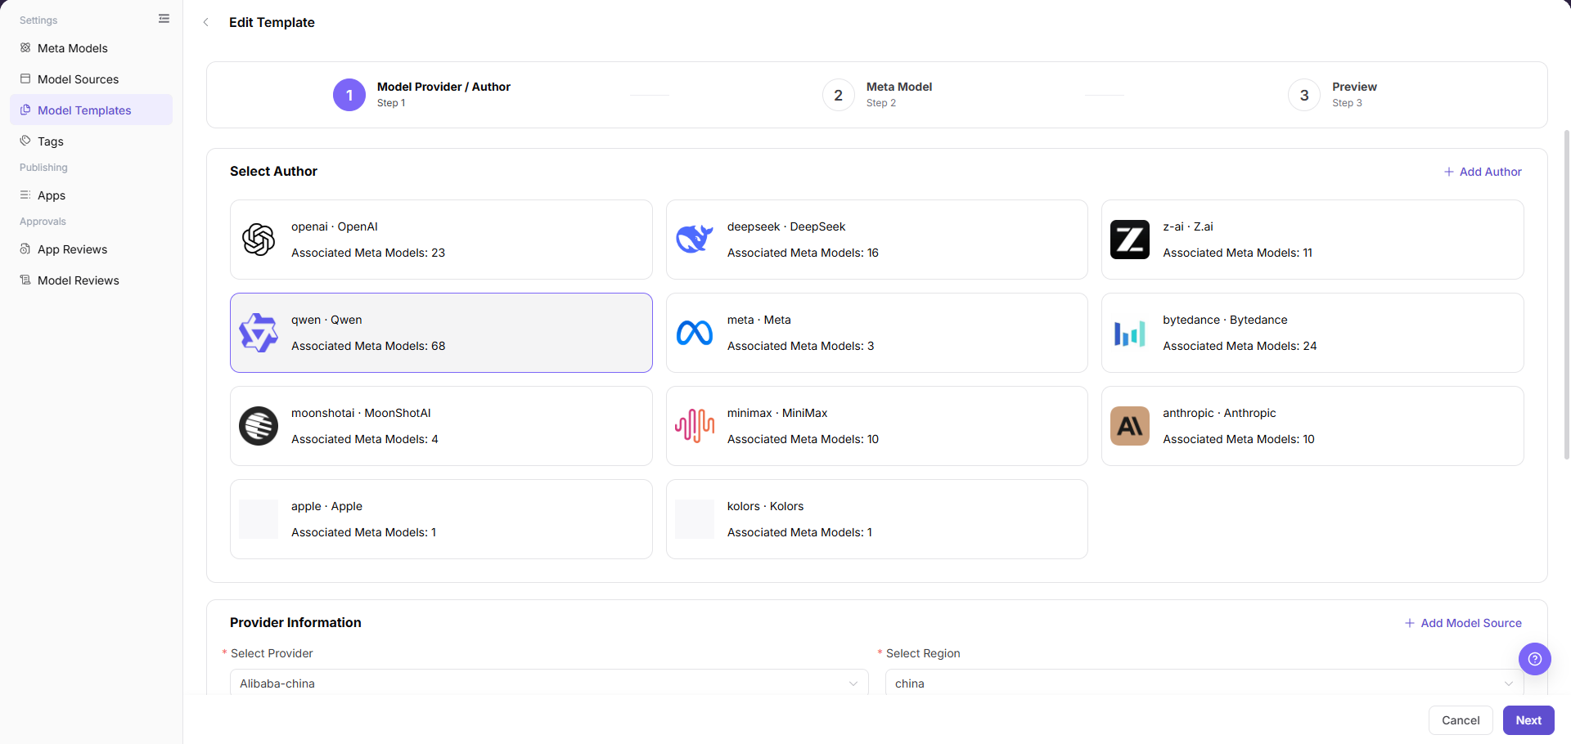Click the Model Reviews sidebar icon
Viewport: 1571px width, 744px height.
point(25,280)
